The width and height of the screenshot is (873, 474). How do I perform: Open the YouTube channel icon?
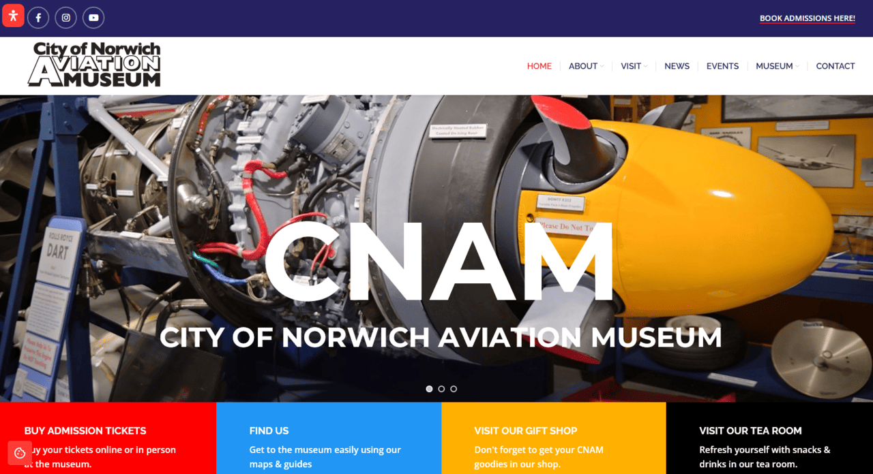(x=93, y=18)
